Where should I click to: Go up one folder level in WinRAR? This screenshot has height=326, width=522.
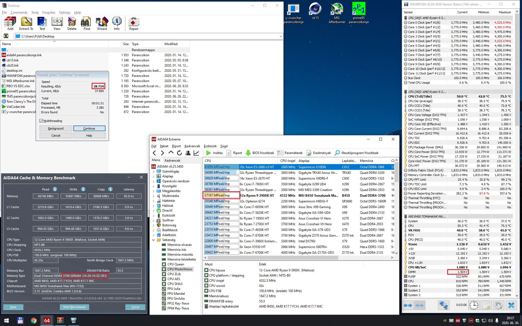6,36
